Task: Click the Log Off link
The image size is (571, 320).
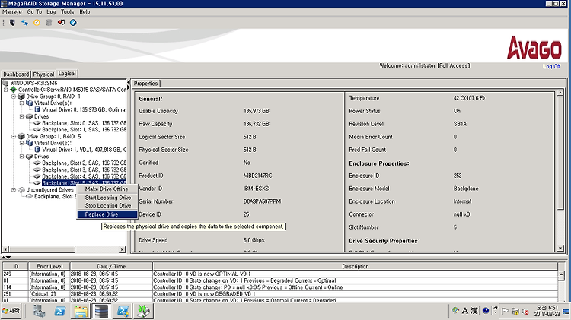Action: pos(551,66)
